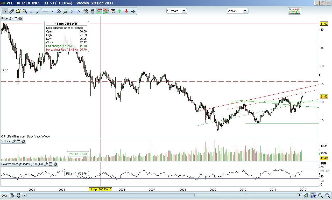The image size is (332, 200).
Task: Close the Volume panel
Action: (23, 141)
